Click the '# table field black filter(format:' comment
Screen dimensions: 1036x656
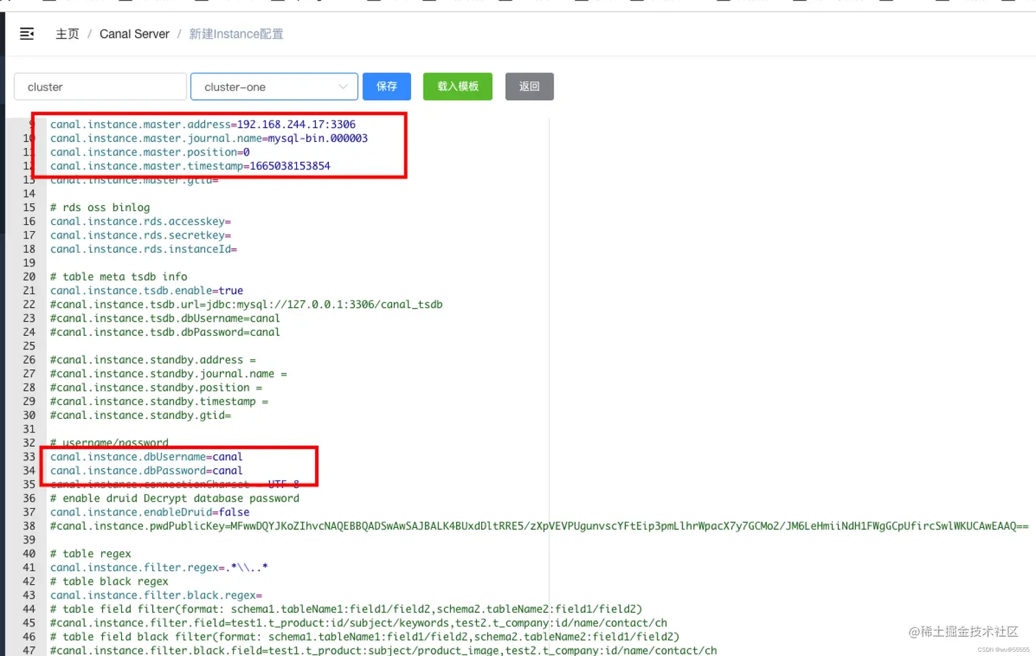click(x=365, y=637)
